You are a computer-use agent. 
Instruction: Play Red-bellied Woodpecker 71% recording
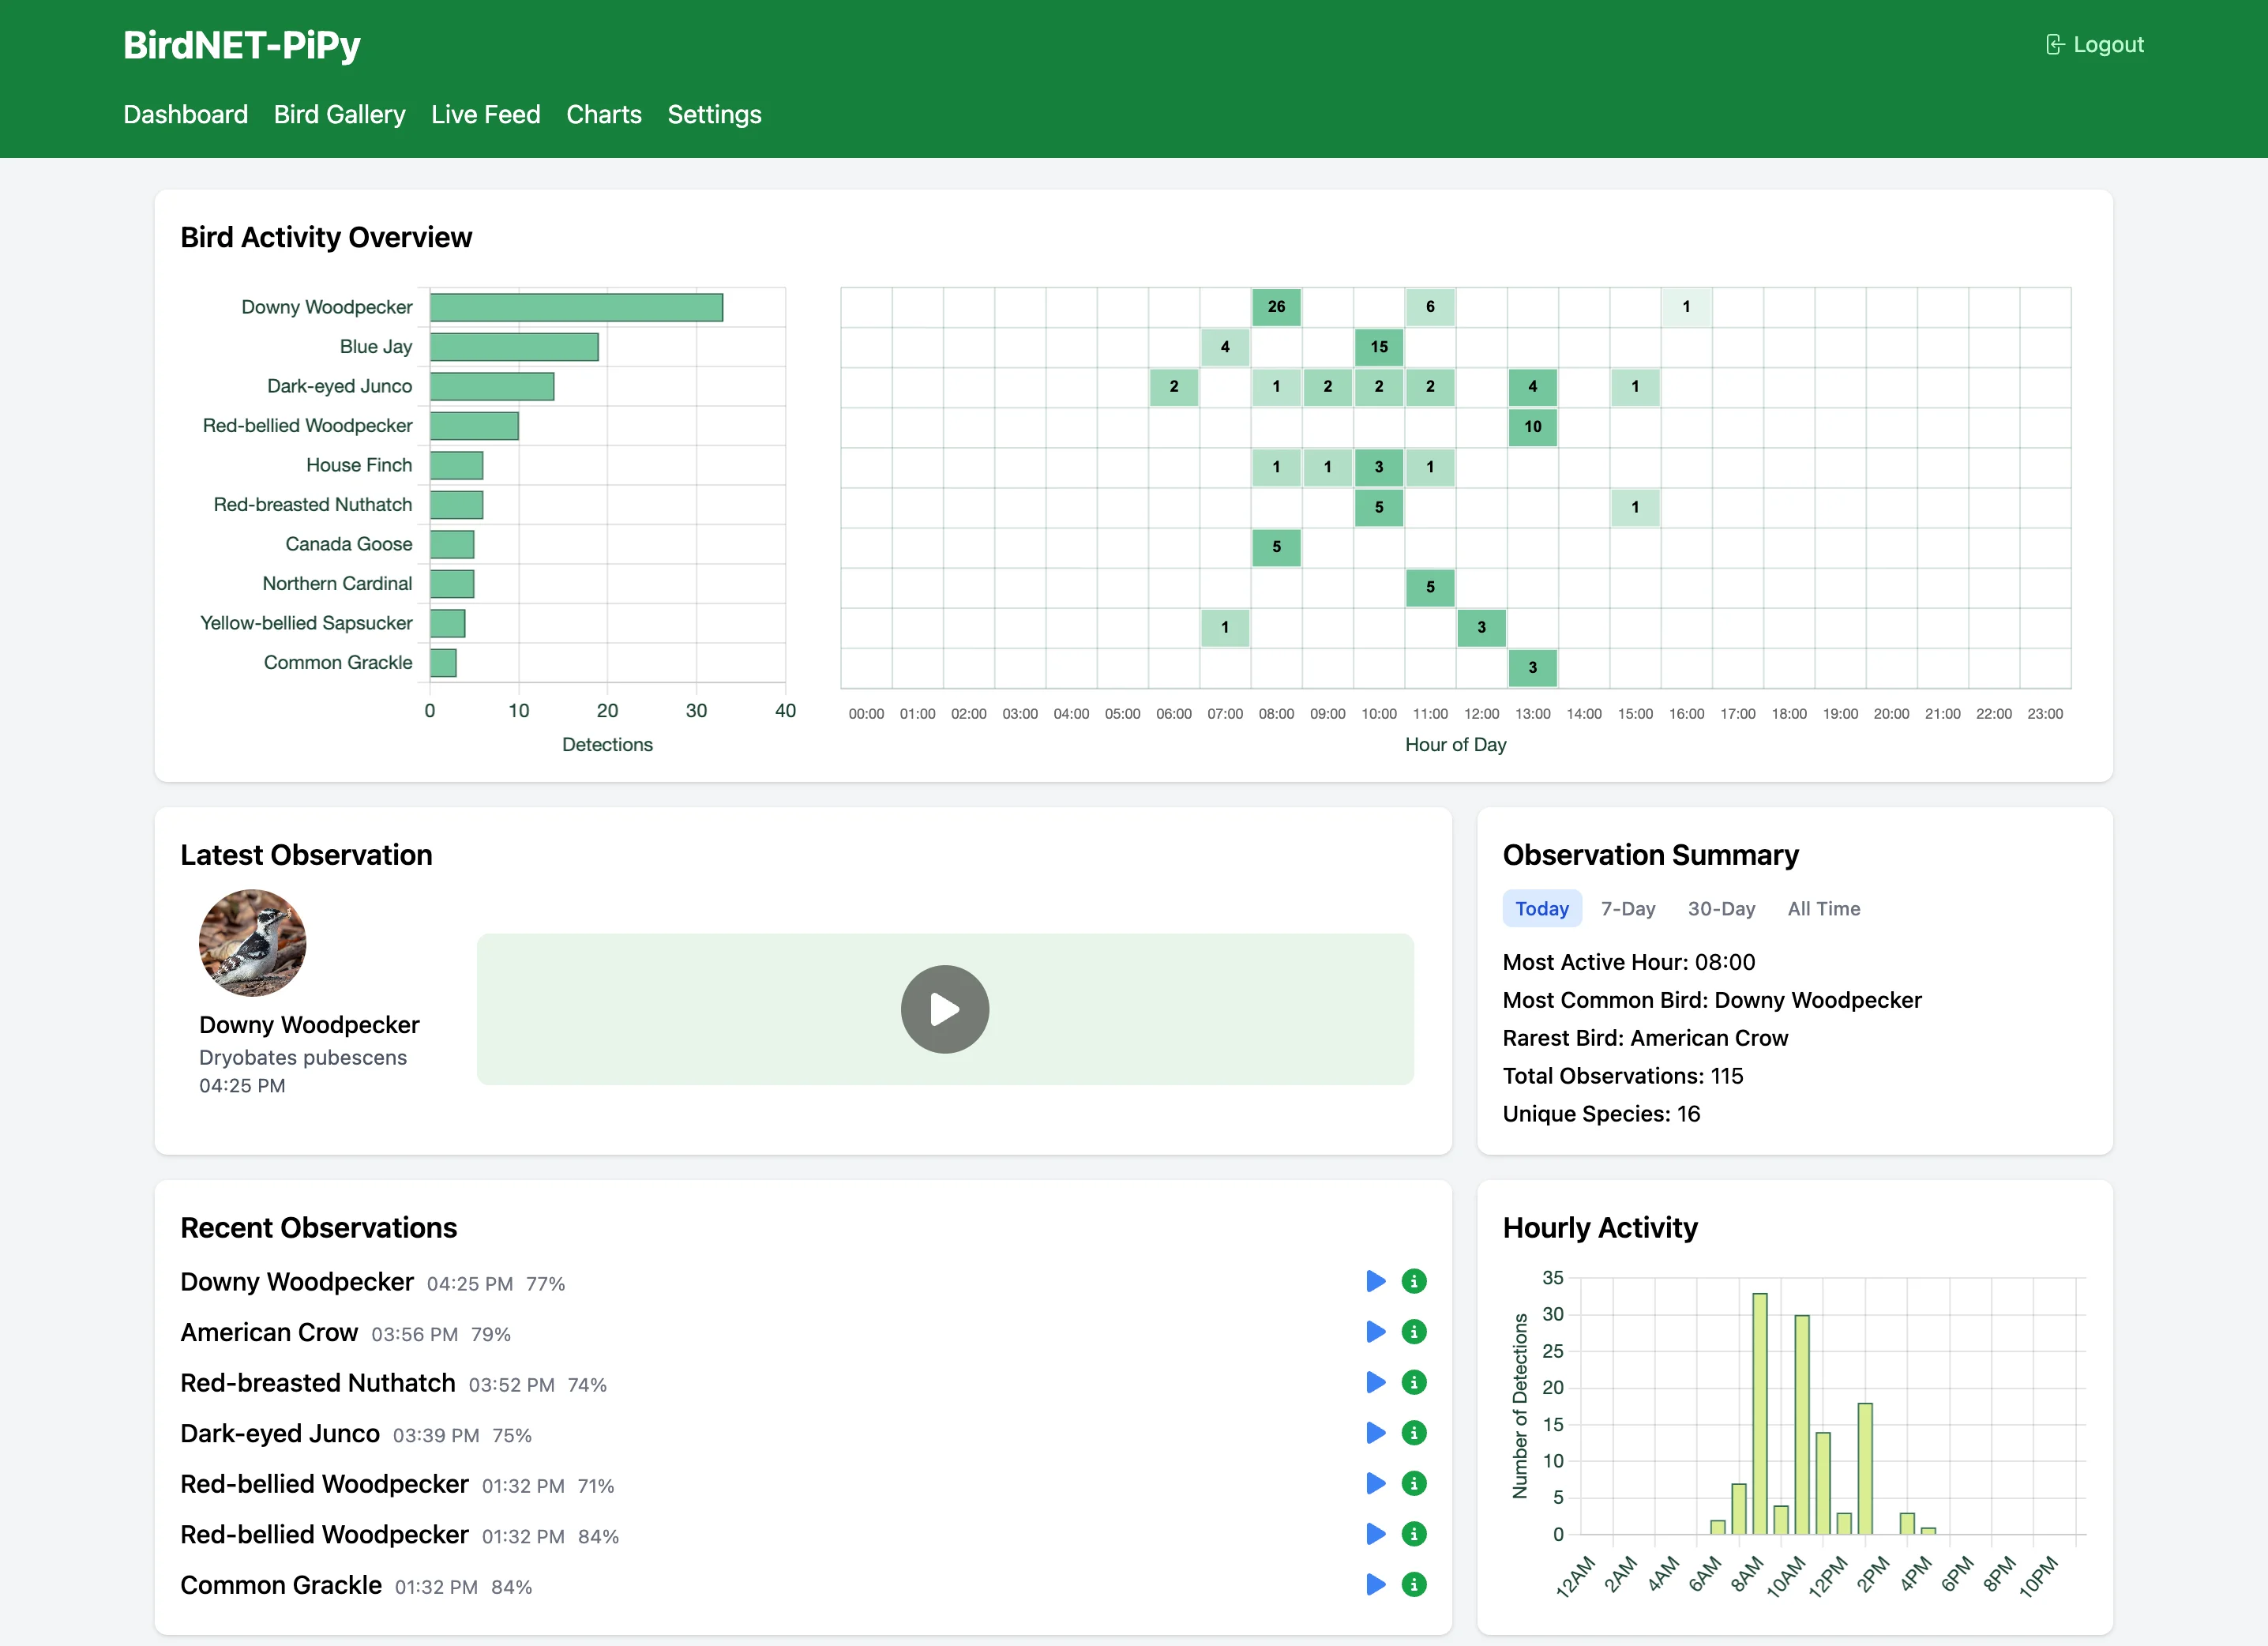(1375, 1483)
